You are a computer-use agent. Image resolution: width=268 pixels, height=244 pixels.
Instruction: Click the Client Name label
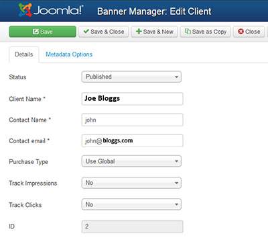point(27,99)
